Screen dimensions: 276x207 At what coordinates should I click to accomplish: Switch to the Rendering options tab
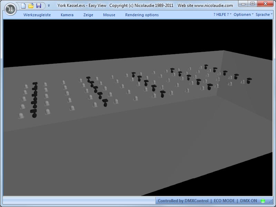click(x=142, y=15)
